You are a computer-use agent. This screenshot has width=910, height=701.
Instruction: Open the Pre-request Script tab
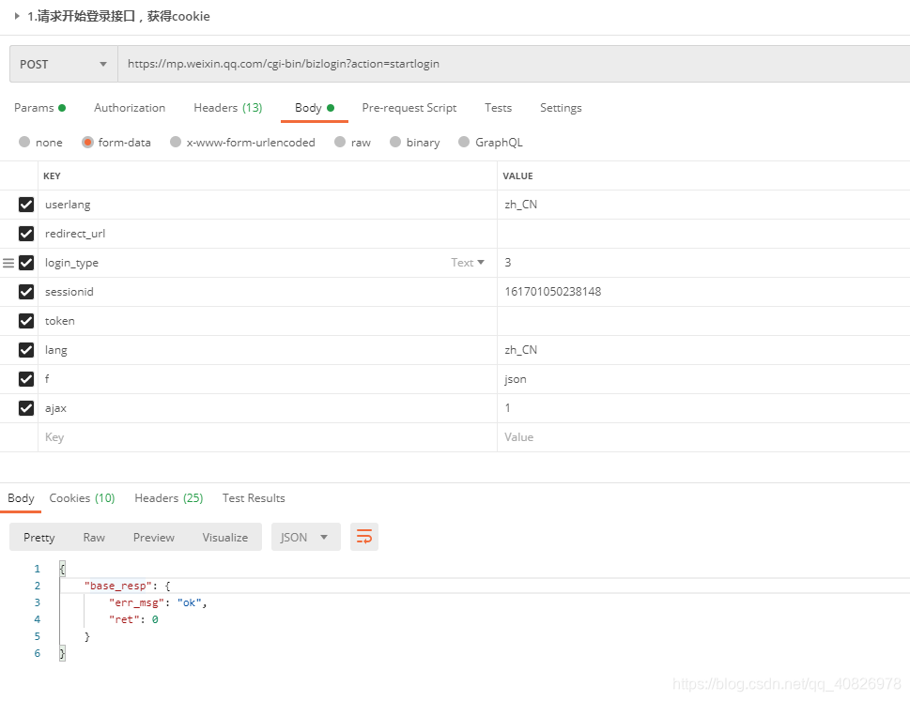[409, 108]
